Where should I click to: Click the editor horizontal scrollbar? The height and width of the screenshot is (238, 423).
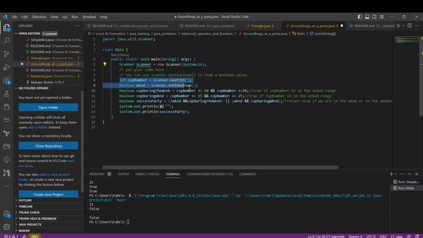pyautogui.click(x=220, y=167)
